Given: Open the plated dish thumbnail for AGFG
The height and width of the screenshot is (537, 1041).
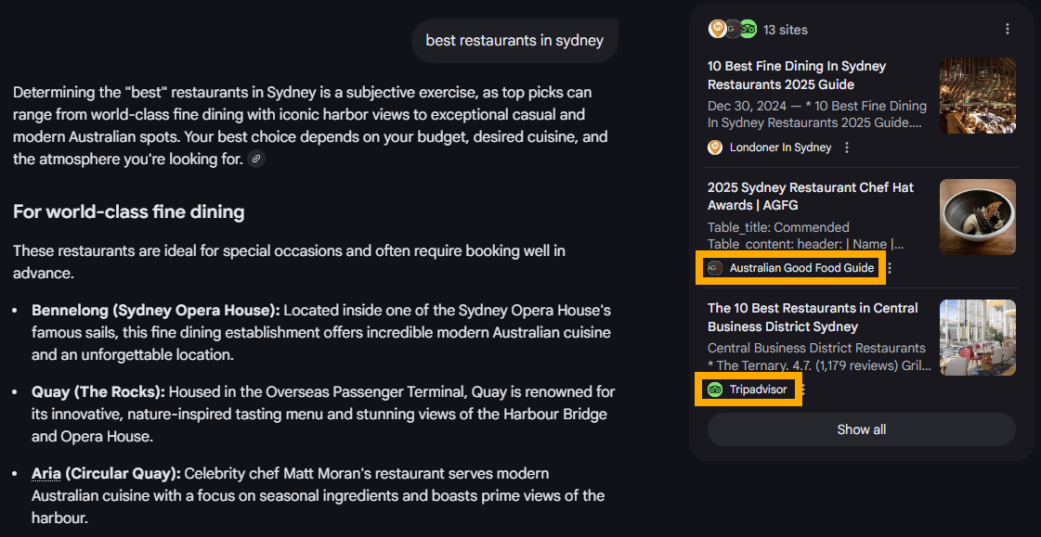Looking at the screenshot, I should pos(977,217).
